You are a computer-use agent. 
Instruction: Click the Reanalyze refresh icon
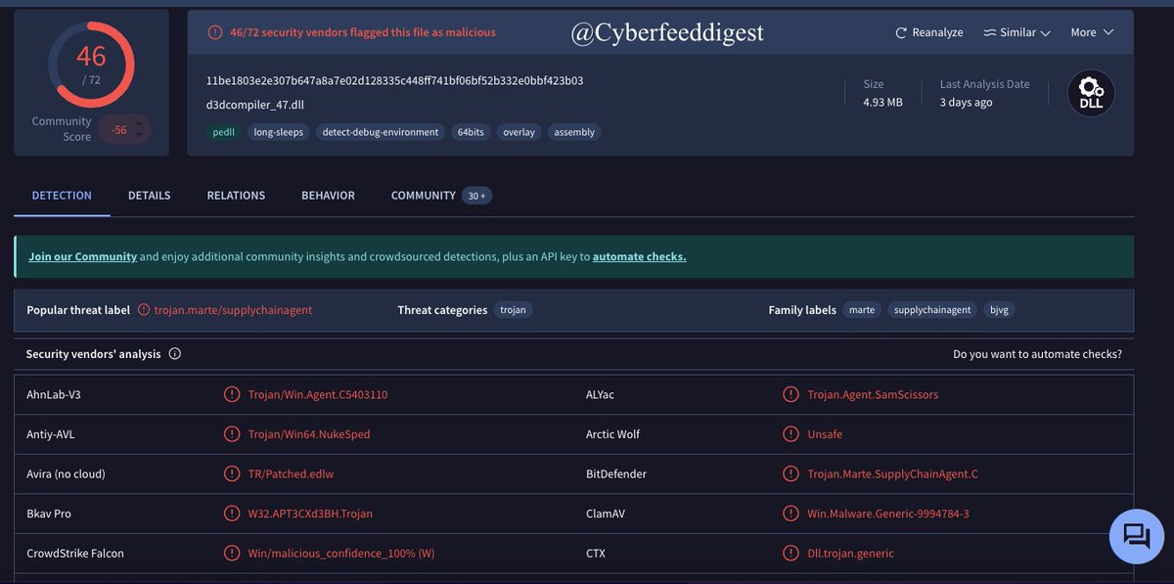point(901,32)
